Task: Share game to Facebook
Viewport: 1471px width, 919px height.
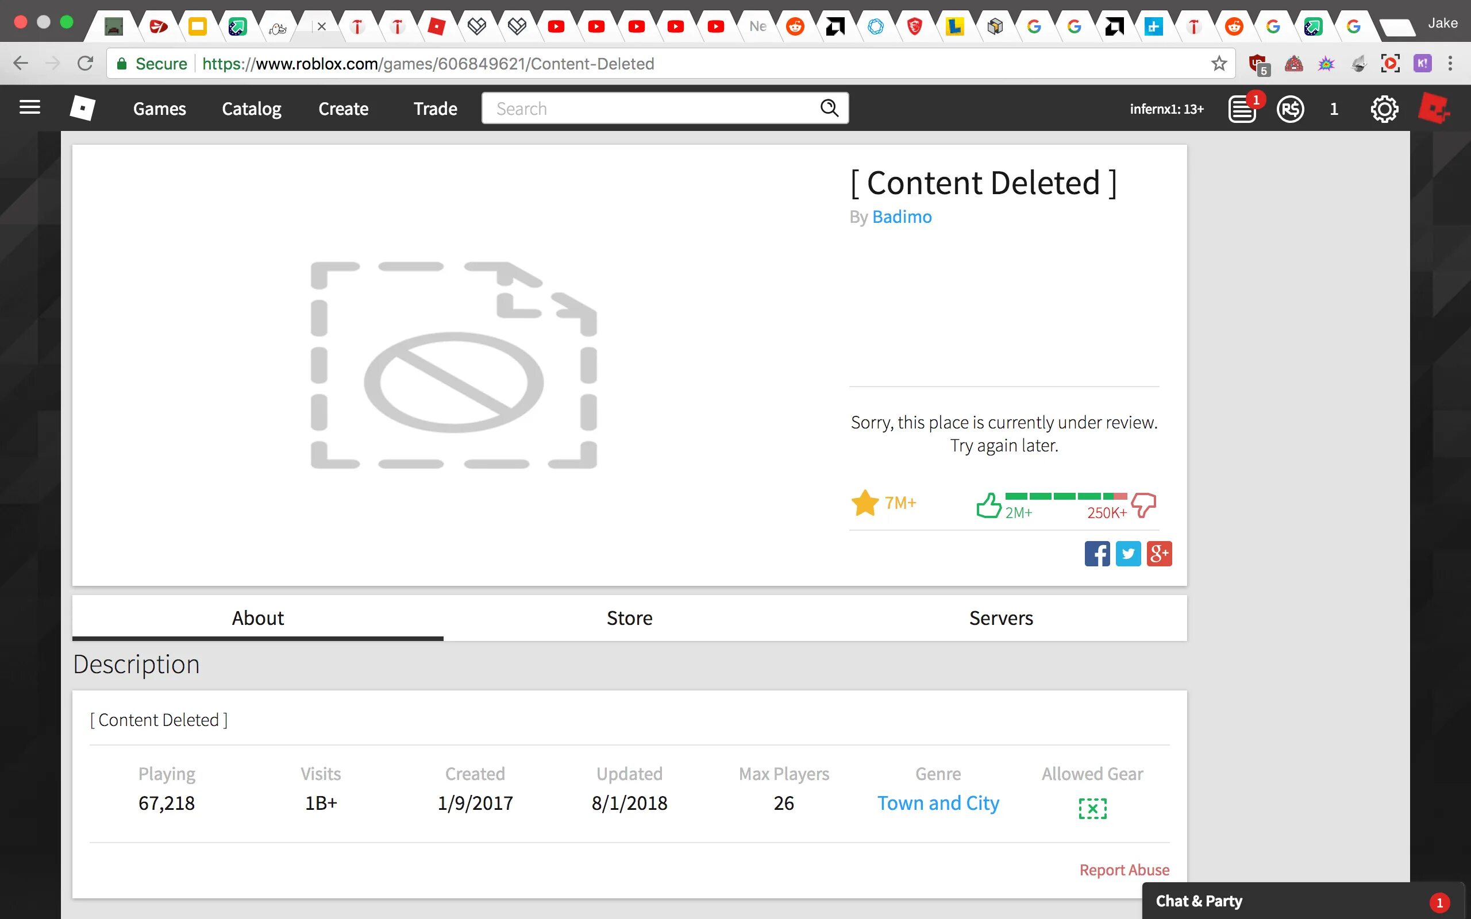Action: click(1097, 551)
